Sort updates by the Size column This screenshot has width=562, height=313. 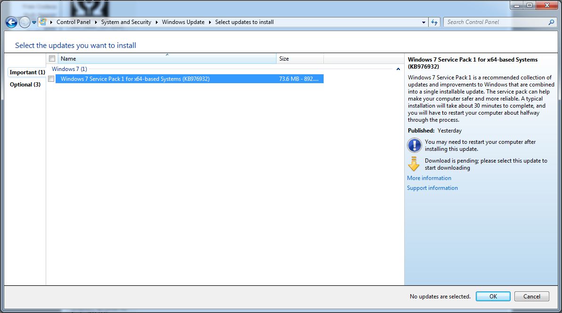(x=300, y=59)
